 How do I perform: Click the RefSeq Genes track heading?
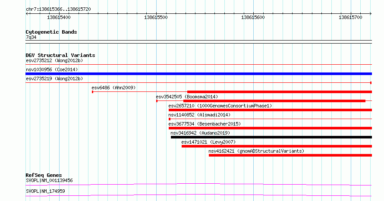coord(44,175)
